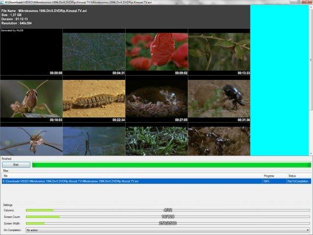Click dung beetle thumbnail at 00:31:36
Image resolution: width=313 pixels, height=235 pixels.
point(219,99)
